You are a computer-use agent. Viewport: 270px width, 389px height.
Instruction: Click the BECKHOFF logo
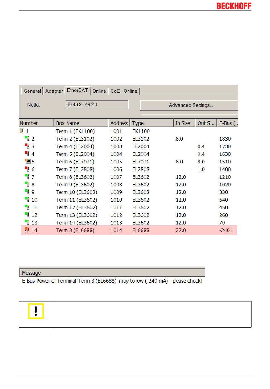click(234, 6)
